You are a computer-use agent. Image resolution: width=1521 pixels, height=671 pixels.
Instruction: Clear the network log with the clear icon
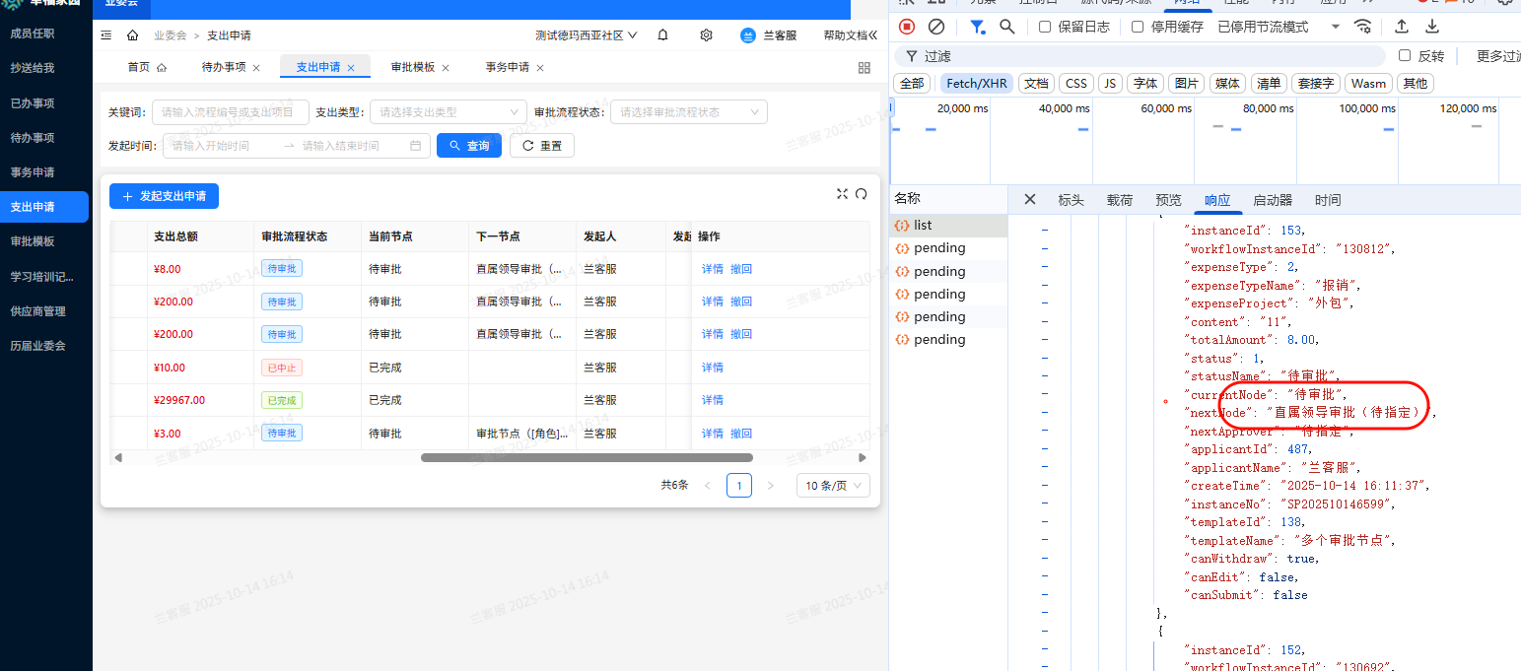click(936, 27)
